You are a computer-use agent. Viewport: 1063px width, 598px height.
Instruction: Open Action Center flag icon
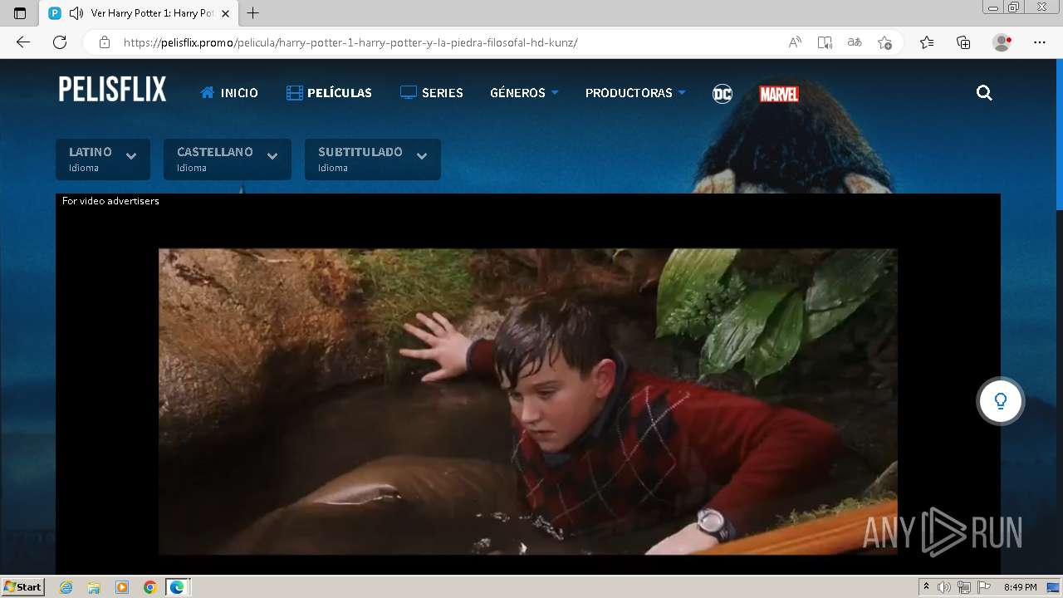(x=984, y=587)
